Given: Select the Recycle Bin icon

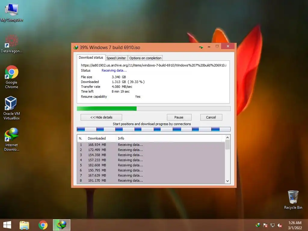Looking at the screenshot, I should (293, 200).
